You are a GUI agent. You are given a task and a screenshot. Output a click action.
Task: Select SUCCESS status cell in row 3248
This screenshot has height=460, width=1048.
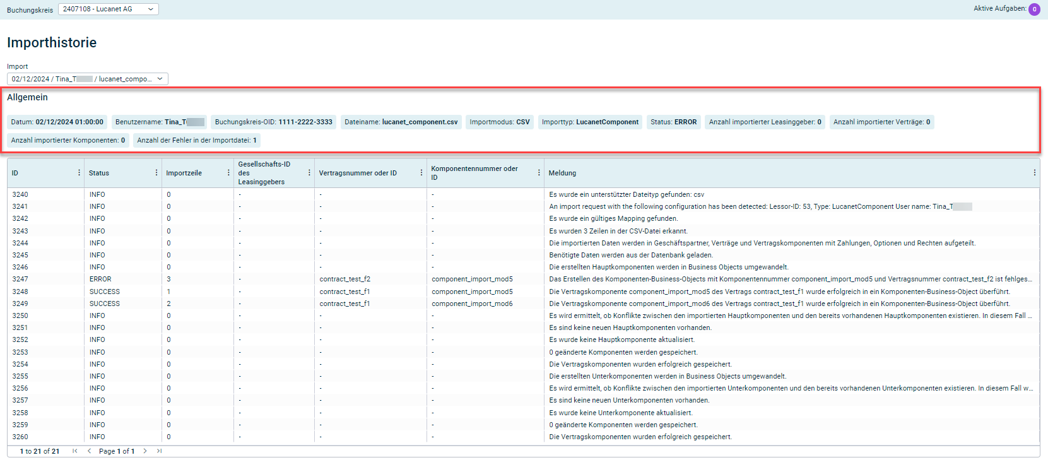click(x=105, y=292)
